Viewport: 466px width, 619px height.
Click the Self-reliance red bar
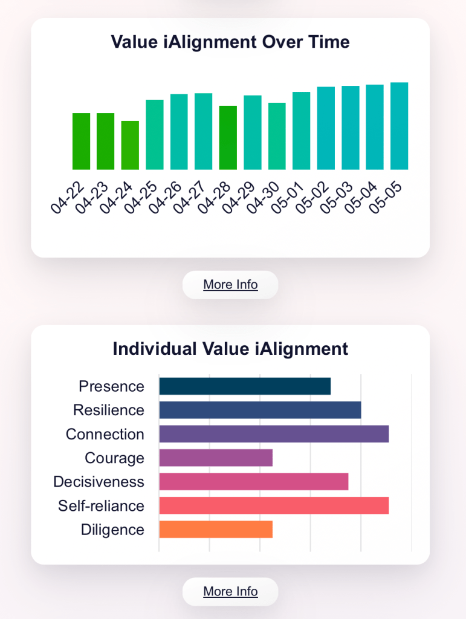pos(272,505)
